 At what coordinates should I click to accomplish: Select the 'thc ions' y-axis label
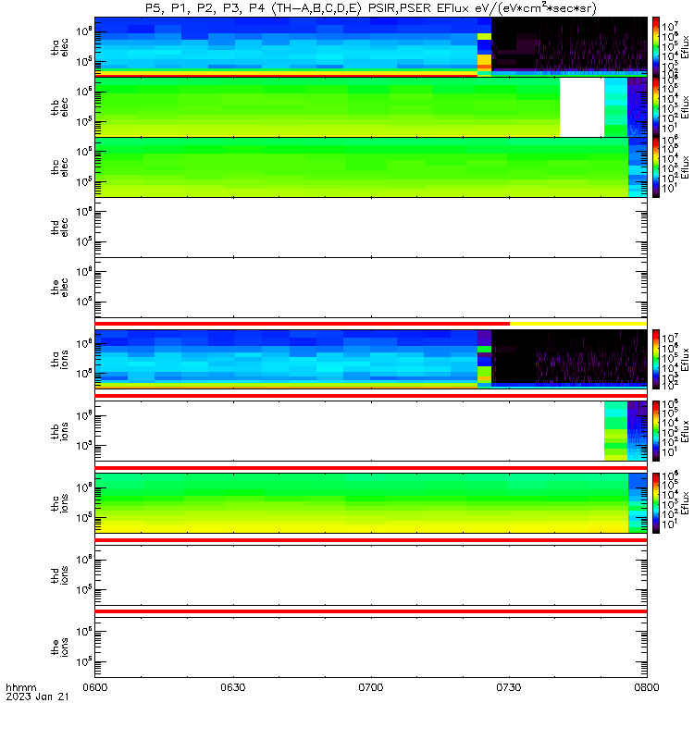(x=60, y=503)
